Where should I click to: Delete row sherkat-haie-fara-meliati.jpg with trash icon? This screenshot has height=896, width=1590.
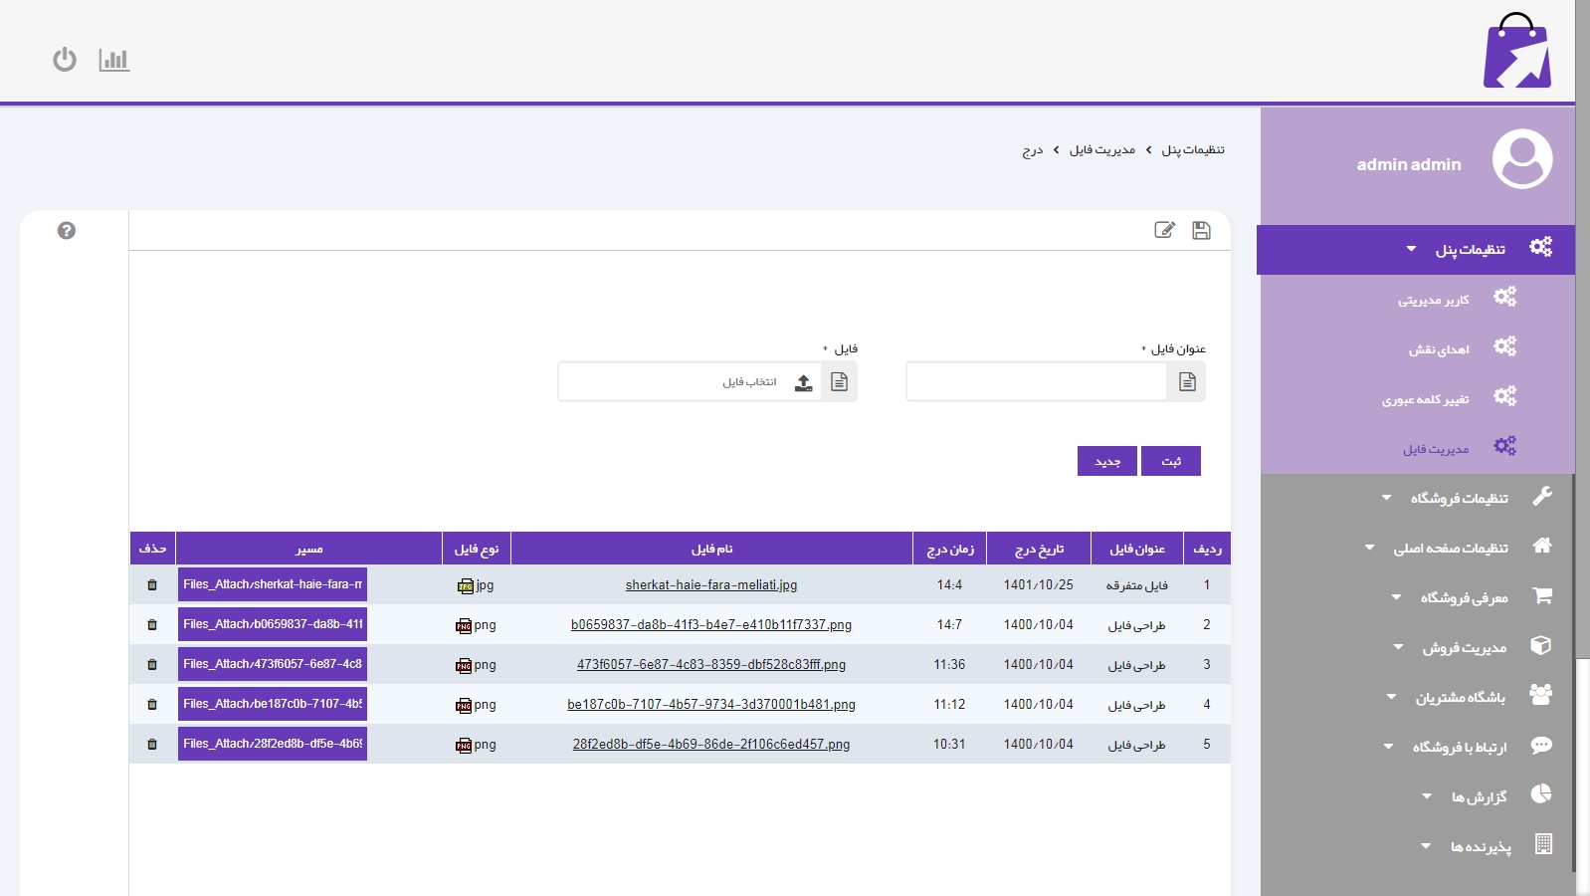pos(152,585)
